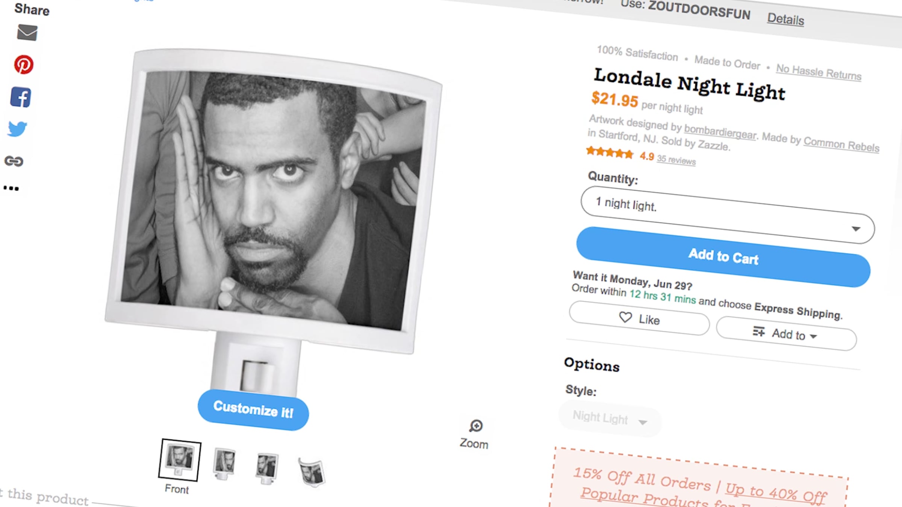Copy product link via chain icon
Screen dimensions: 902x507
point(14,161)
